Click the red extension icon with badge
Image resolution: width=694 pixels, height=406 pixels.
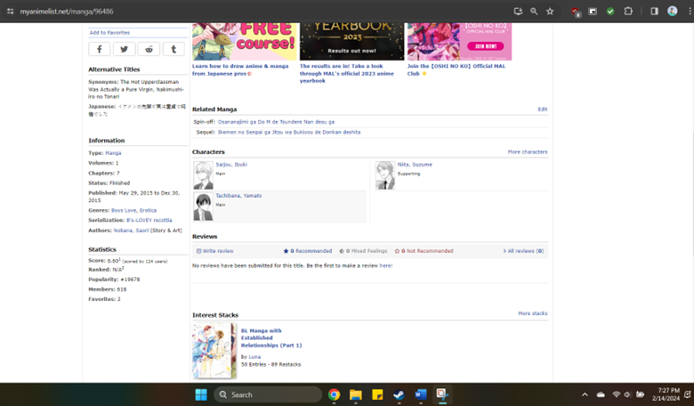tap(575, 12)
